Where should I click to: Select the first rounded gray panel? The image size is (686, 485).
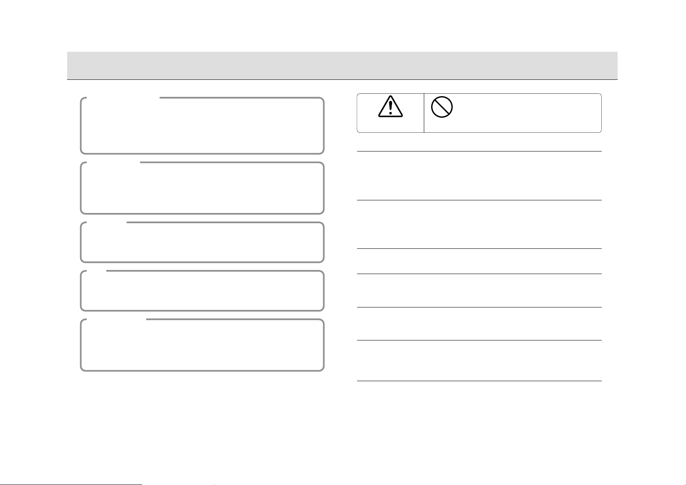point(202,125)
